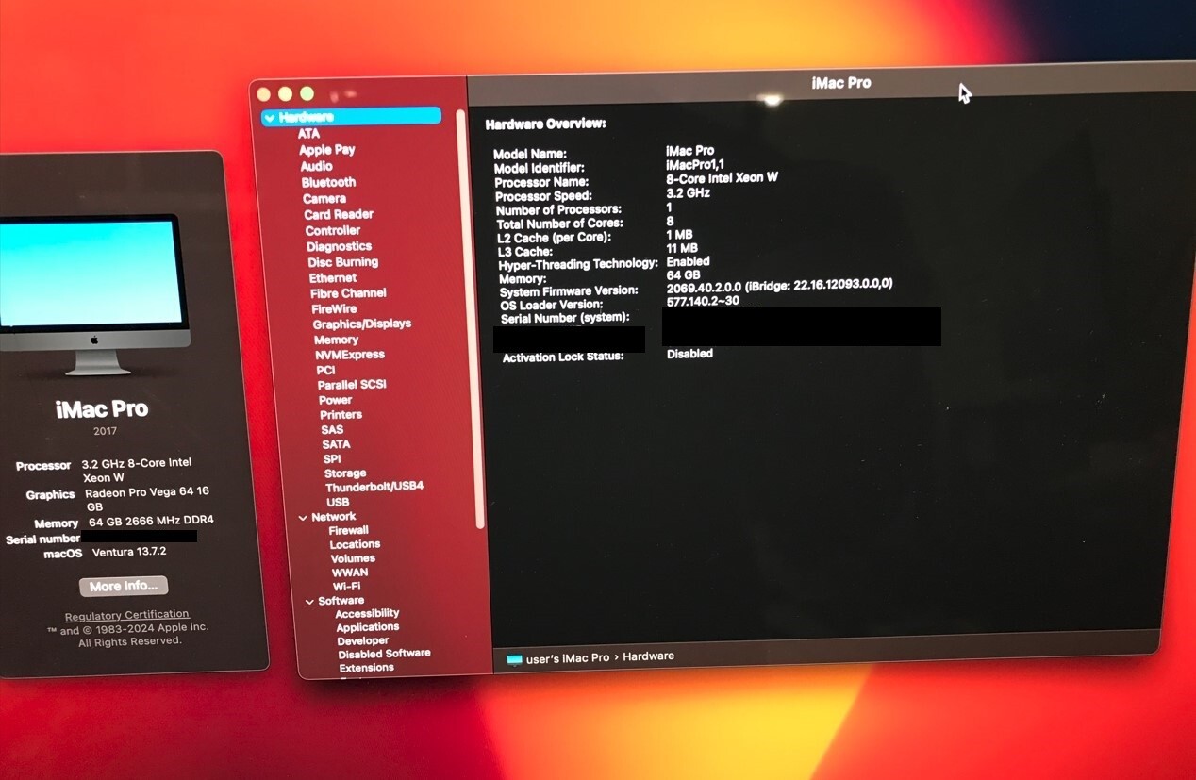This screenshot has height=780, width=1196.
Task: Select Disabled Software in the sidebar
Action: point(384,654)
